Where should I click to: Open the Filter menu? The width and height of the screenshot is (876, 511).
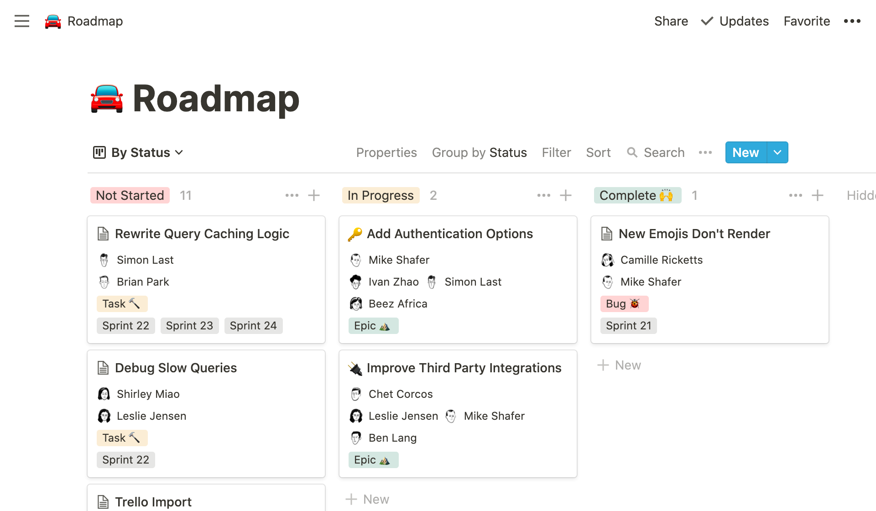[556, 152]
